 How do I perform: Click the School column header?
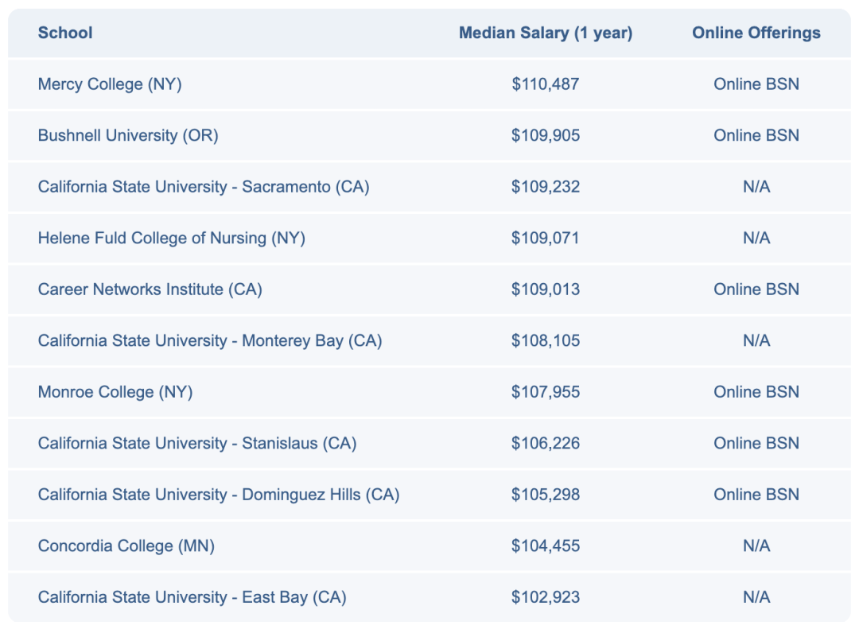[x=65, y=33]
